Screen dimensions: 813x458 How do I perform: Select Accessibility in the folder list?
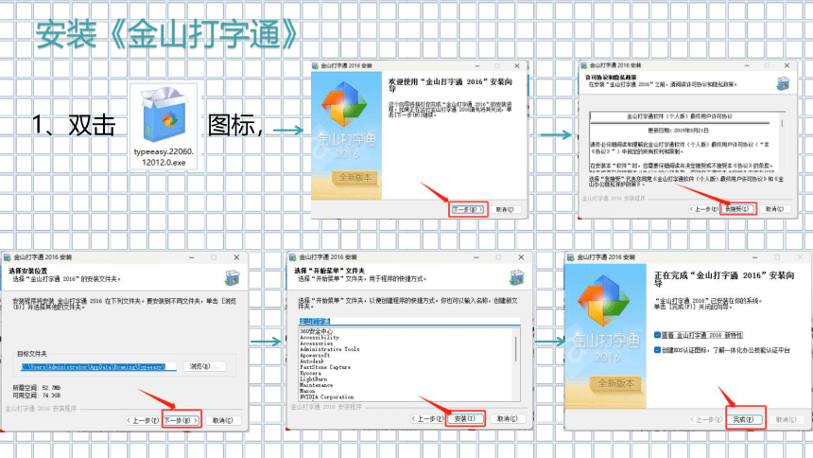pos(320,338)
